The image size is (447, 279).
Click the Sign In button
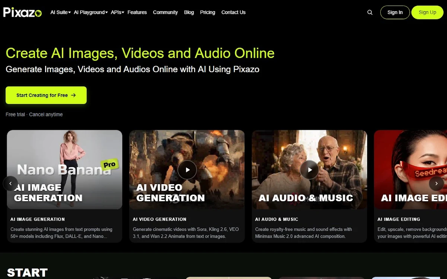coord(395,12)
